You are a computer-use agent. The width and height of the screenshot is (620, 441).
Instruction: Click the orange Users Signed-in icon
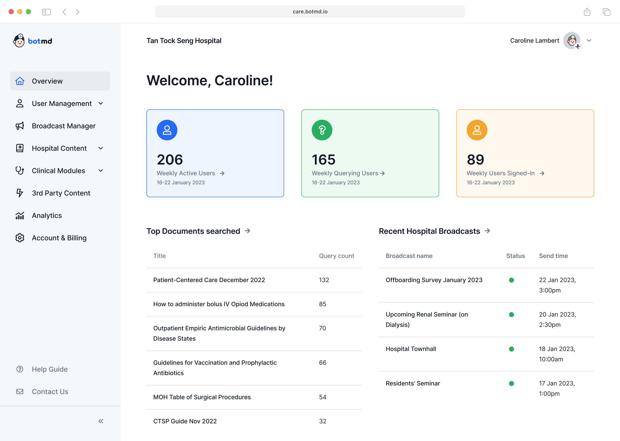[x=477, y=130]
